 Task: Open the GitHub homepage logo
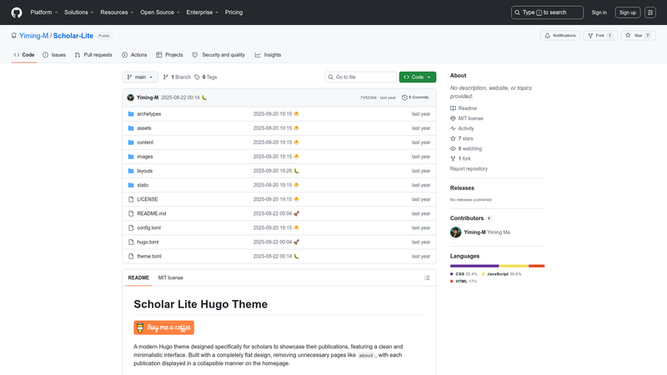pos(17,12)
